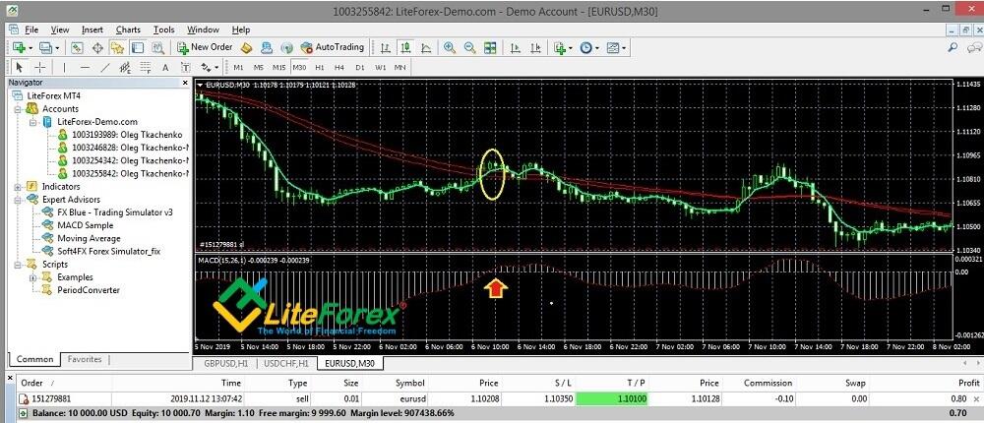Open the Charts menu

pyautogui.click(x=128, y=30)
